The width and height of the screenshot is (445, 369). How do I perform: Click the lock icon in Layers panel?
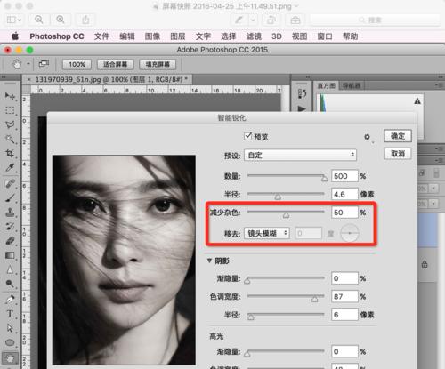425,264
